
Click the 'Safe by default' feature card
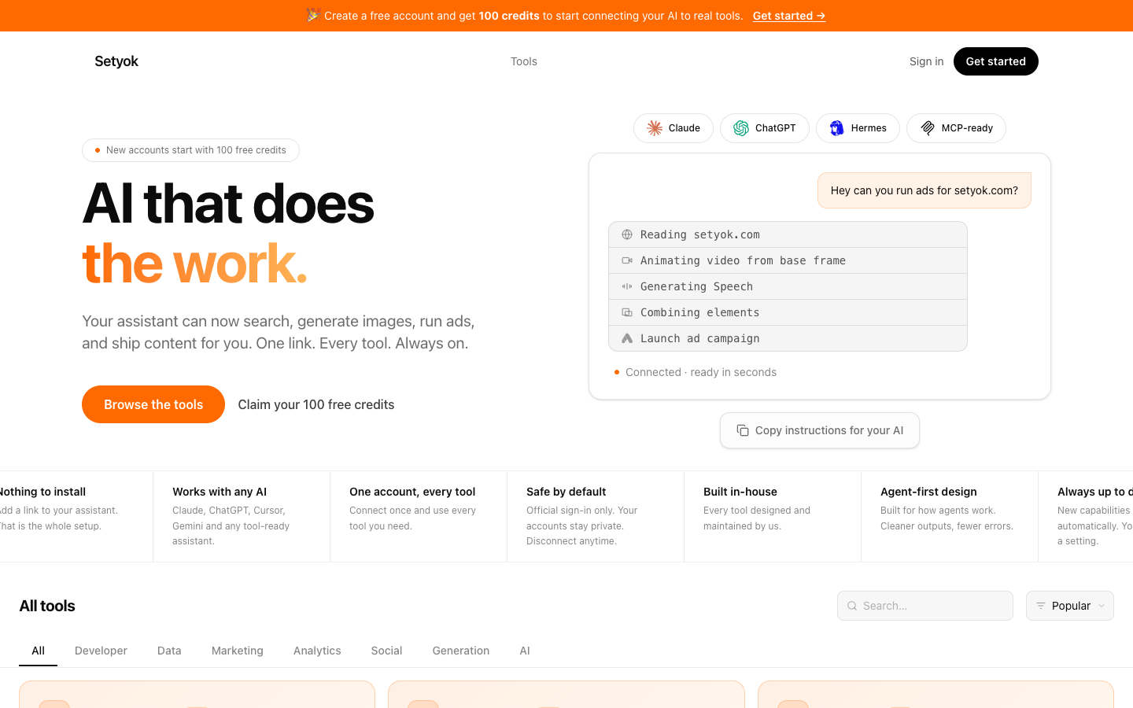596,516
